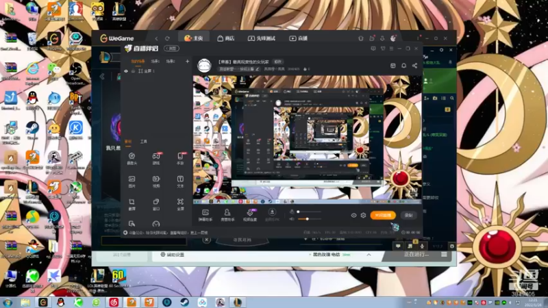Refresh the WeGame page
This screenshot has height=308, width=548.
click(x=167, y=38)
